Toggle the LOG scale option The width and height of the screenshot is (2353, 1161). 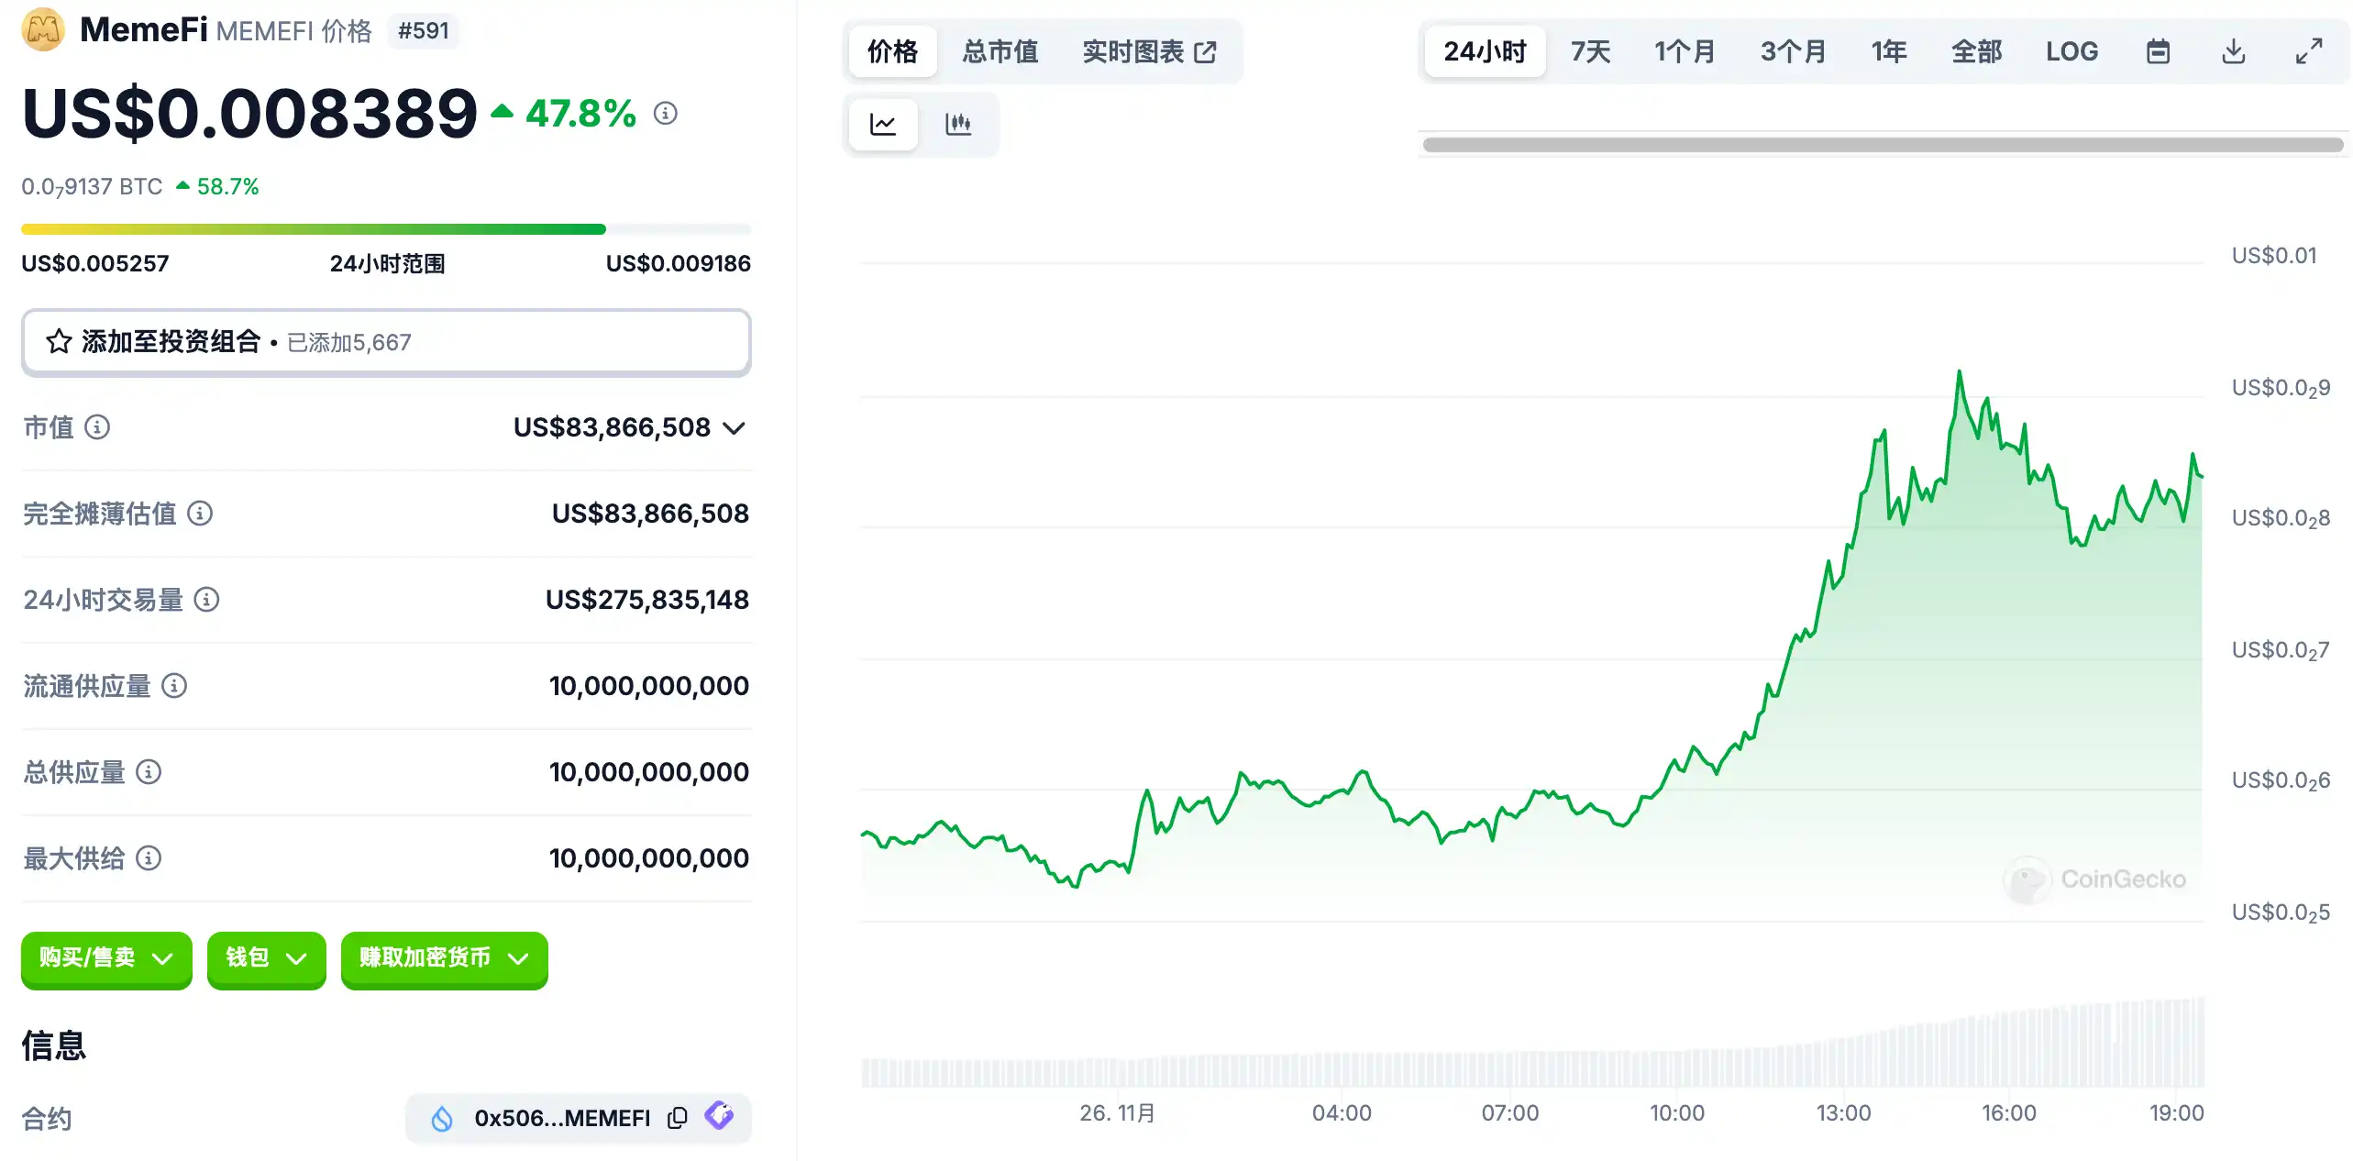(x=2071, y=51)
